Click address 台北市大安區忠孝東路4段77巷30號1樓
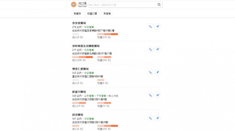This screenshot has width=235, height=131. pos(93,30)
